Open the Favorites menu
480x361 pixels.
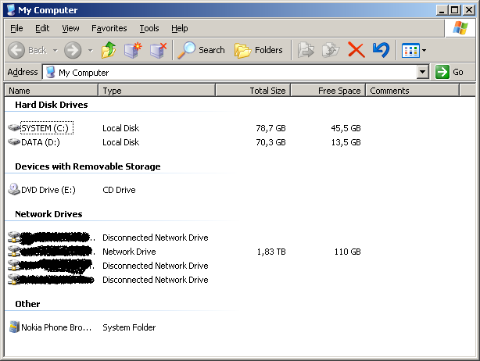[x=109, y=28]
